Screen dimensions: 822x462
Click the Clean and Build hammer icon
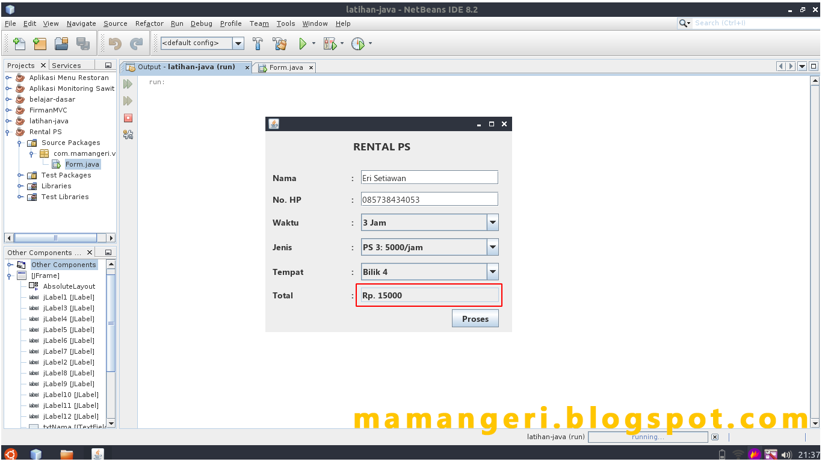(x=279, y=43)
